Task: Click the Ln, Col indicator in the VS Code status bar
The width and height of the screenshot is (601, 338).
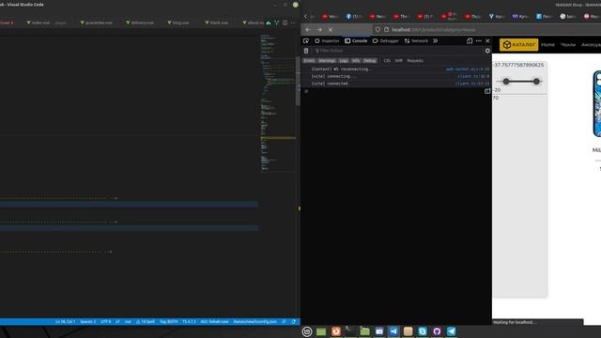Action: click(65, 321)
